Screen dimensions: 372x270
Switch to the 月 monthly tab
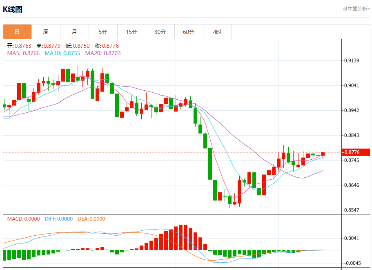[74, 32]
